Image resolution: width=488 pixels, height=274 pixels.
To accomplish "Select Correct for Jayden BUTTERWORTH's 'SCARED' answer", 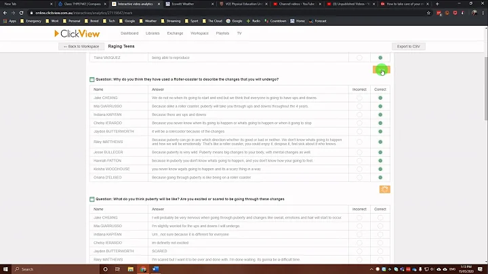I will (x=380, y=251).
